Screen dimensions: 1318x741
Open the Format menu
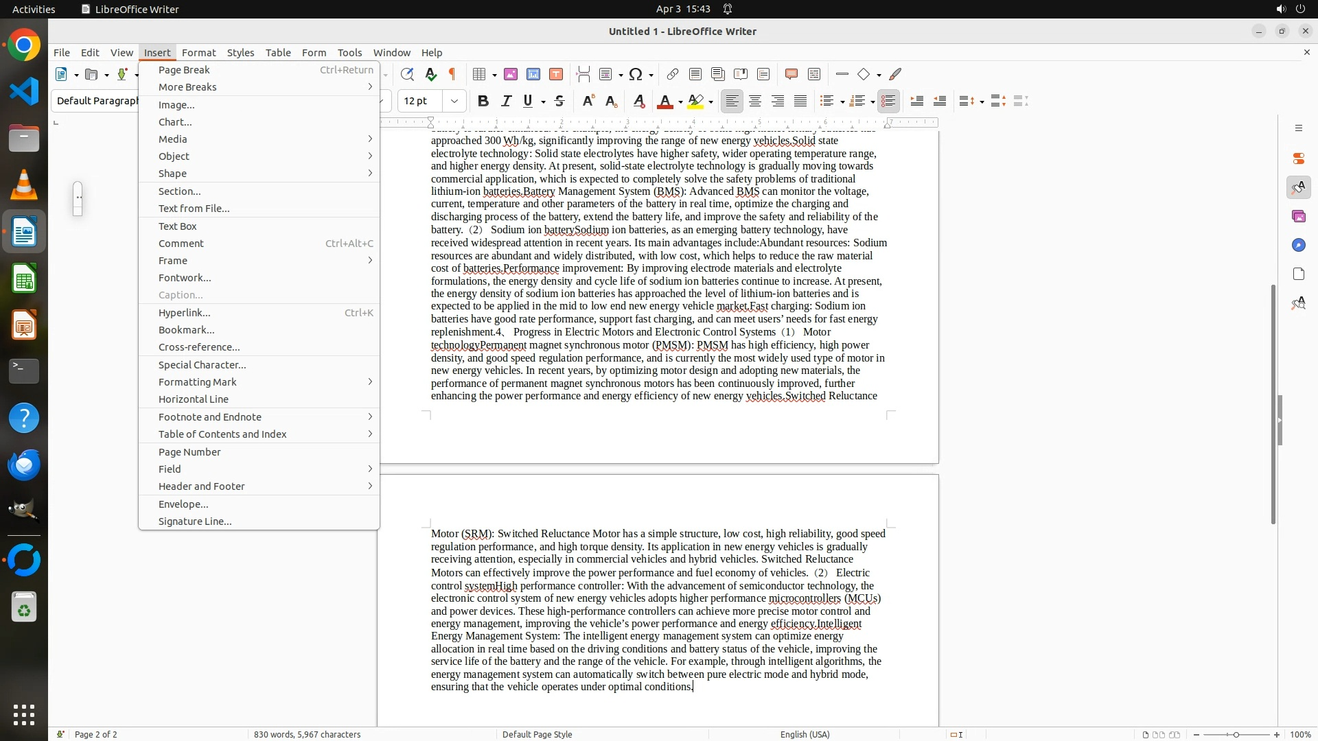point(198,53)
